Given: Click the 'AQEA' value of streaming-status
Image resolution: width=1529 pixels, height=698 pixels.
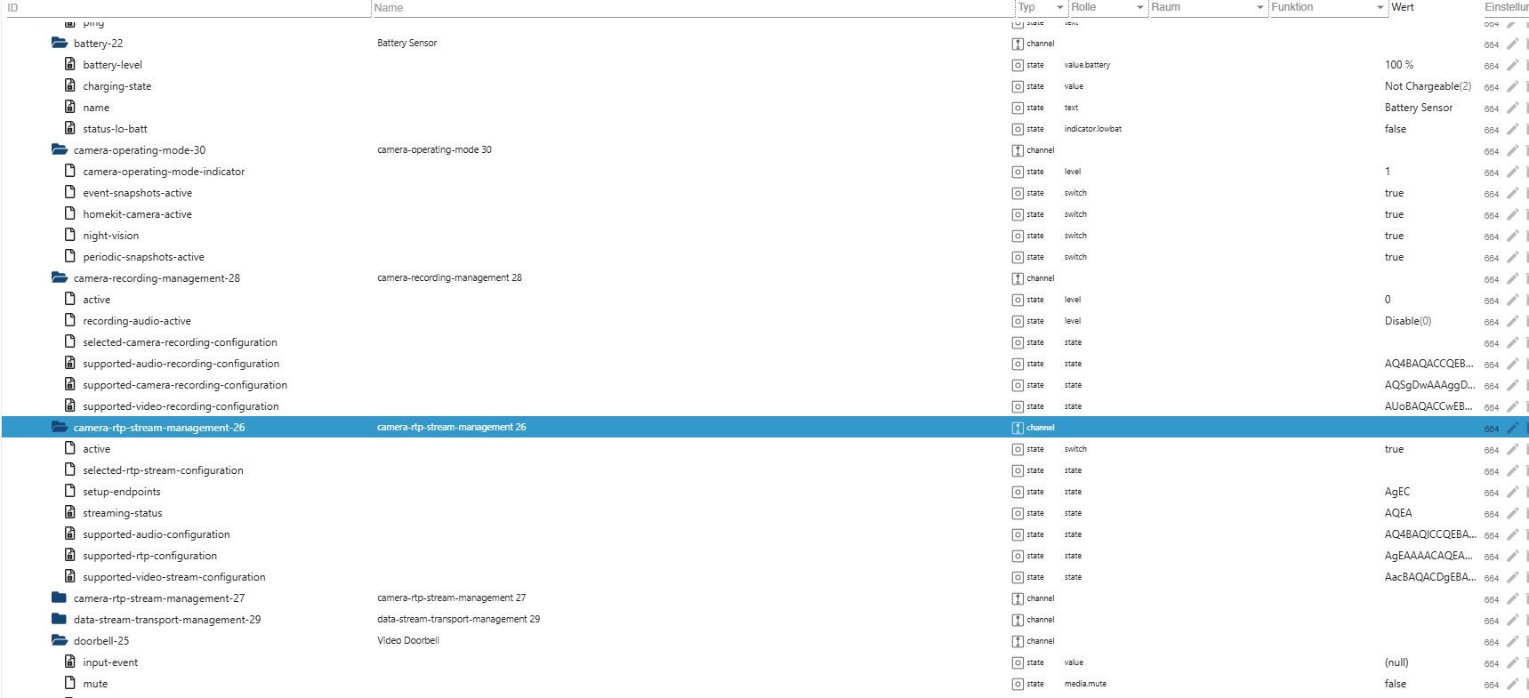Looking at the screenshot, I should point(1398,513).
